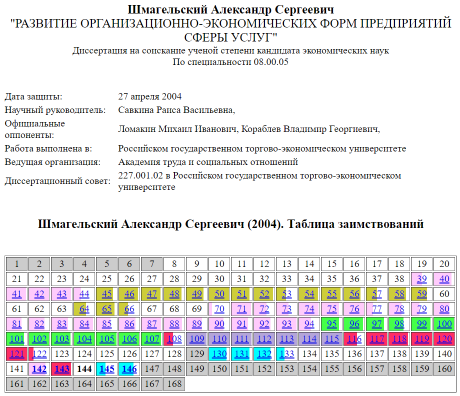Image resolution: width=460 pixels, height=396 pixels.
Task: Open page 94 link
Action: [x=309, y=323]
